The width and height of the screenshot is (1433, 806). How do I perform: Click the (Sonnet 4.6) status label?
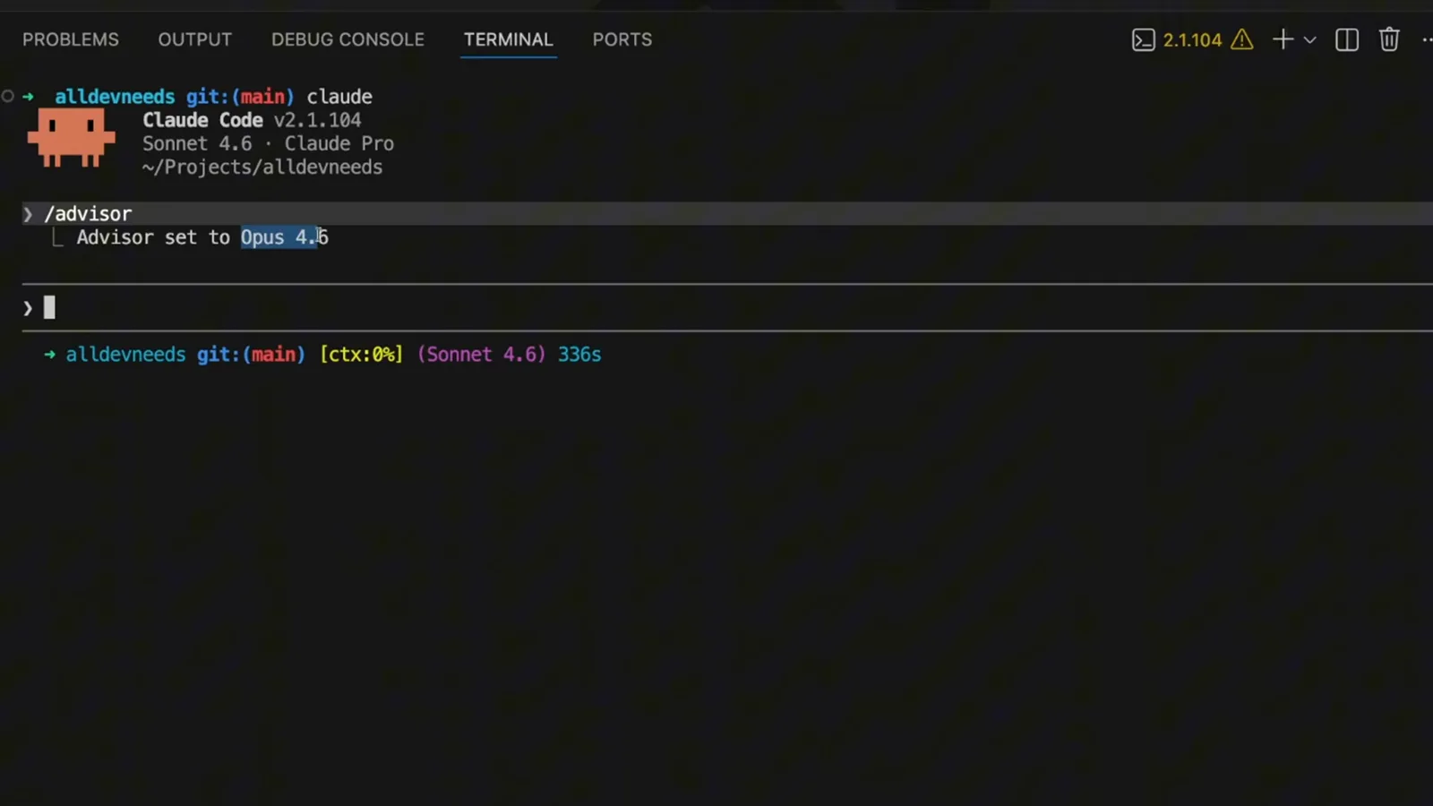point(481,355)
